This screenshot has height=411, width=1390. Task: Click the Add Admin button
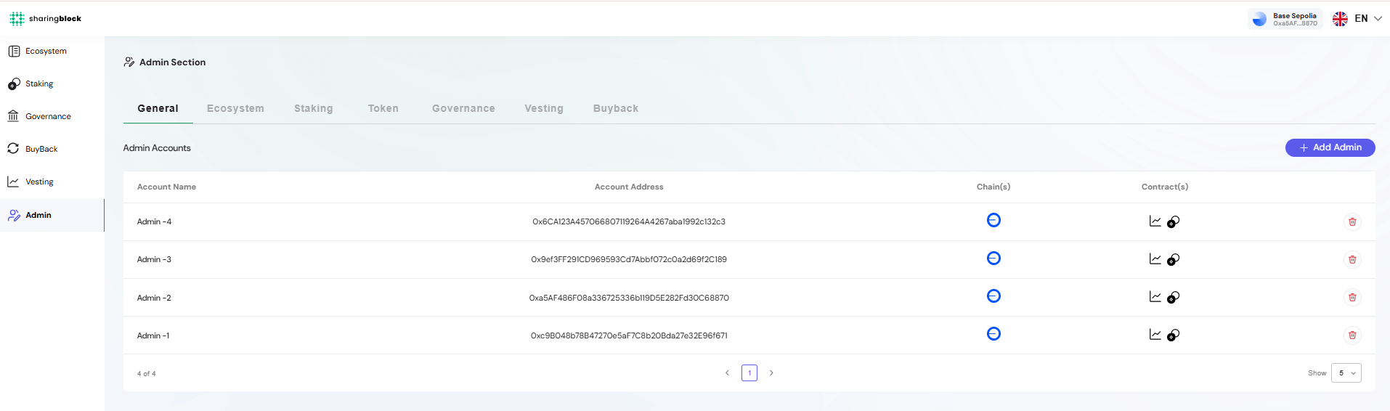click(1330, 147)
